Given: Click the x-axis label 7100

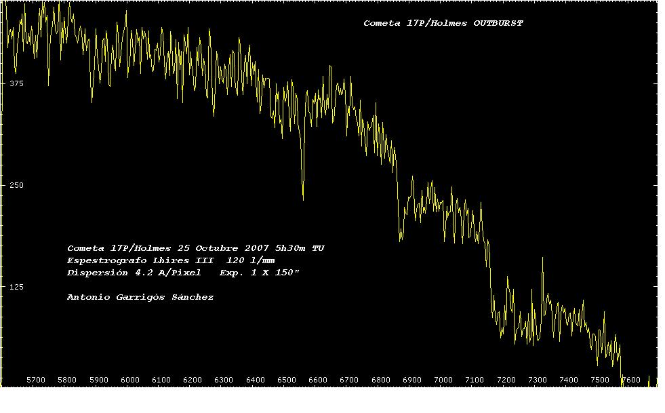Looking at the screenshot, I should click(x=475, y=380).
